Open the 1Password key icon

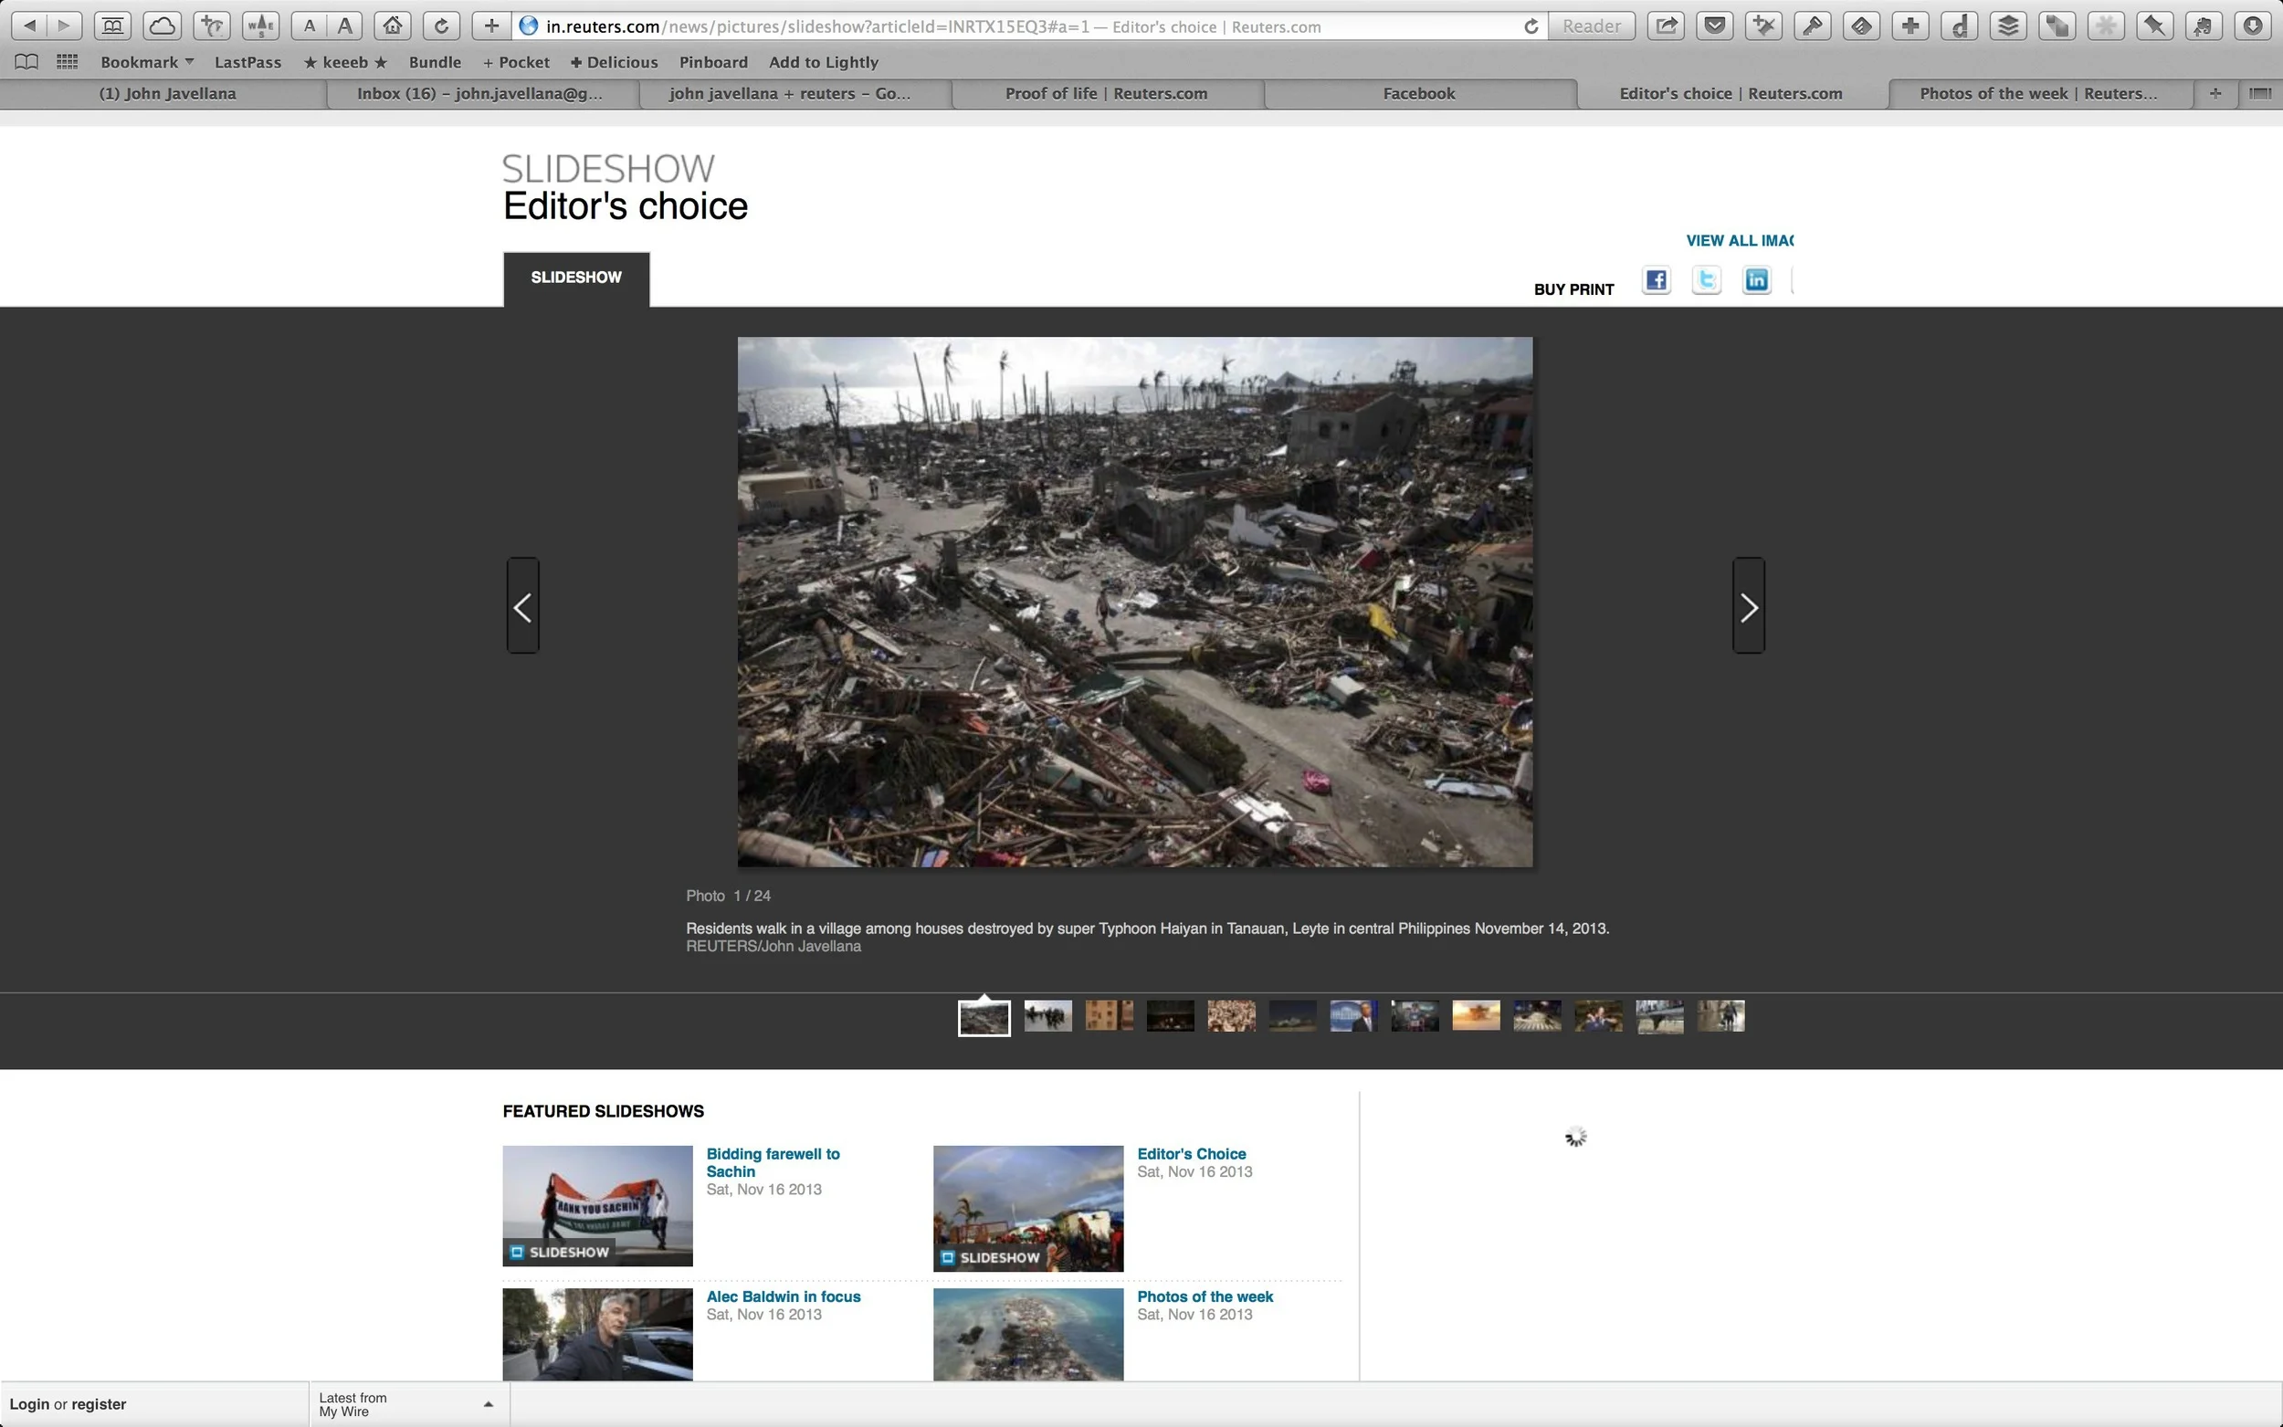(x=1812, y=26)
